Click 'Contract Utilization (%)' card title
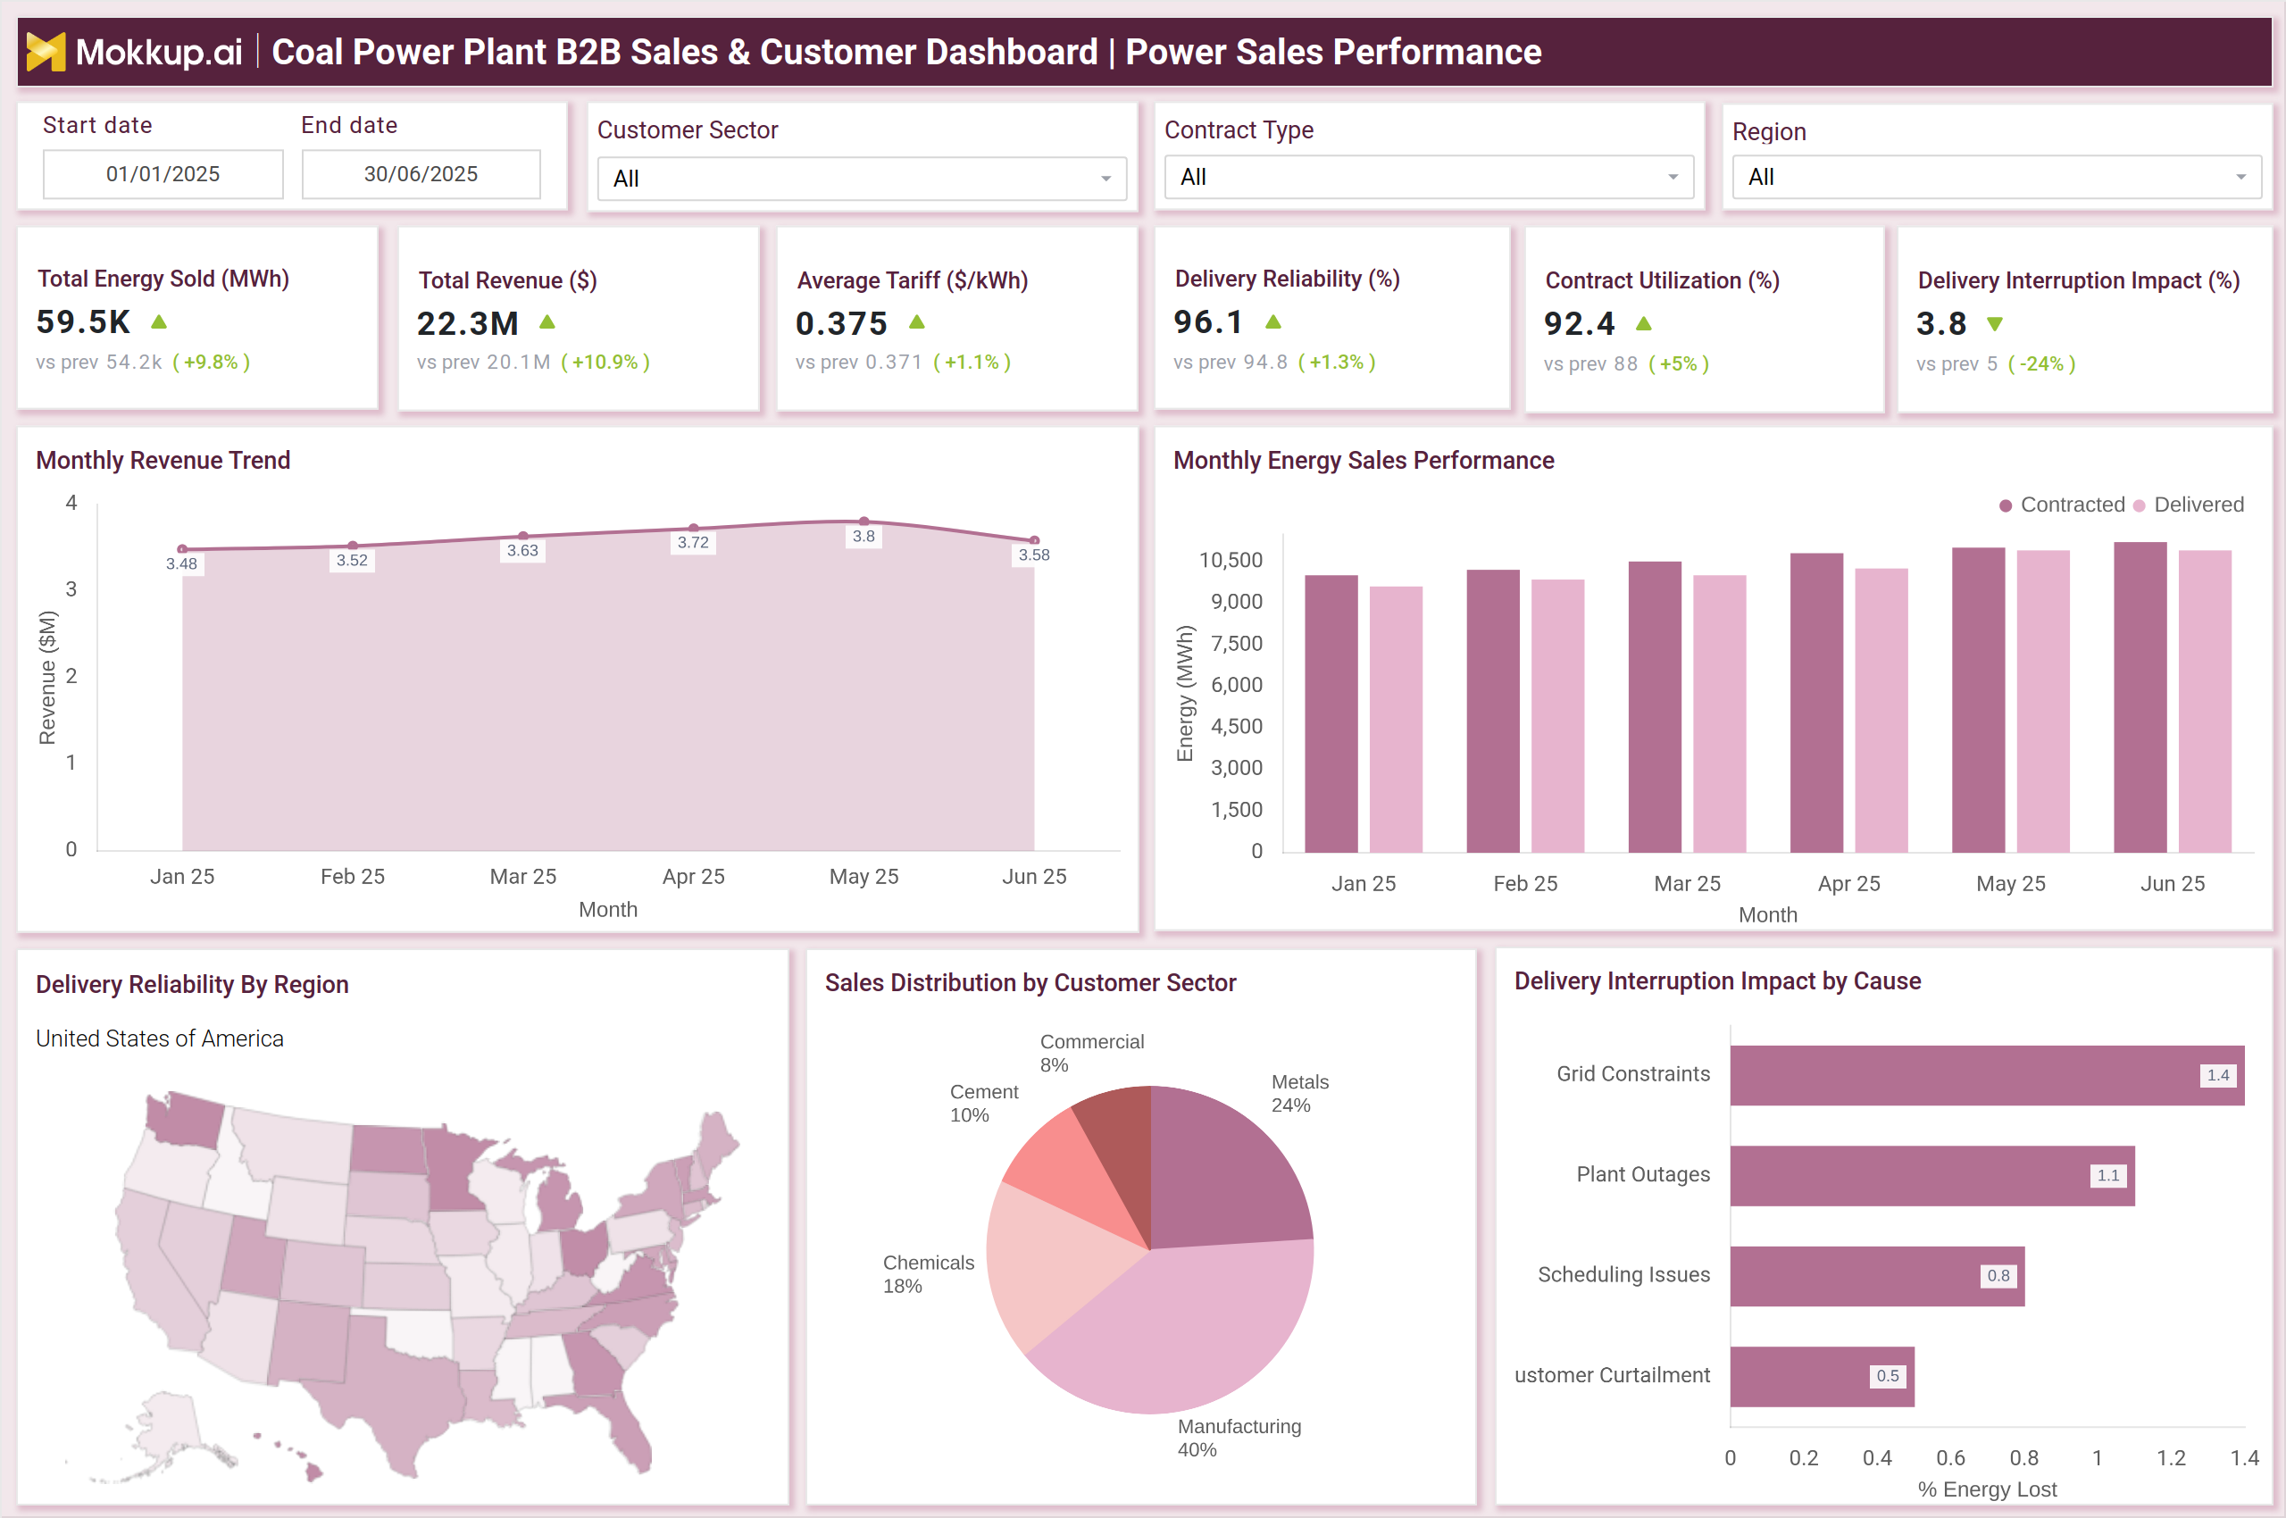2286x1518 pixels. coord(1662,280)
